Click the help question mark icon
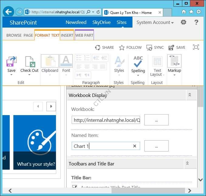 click(x=196, y=22)
